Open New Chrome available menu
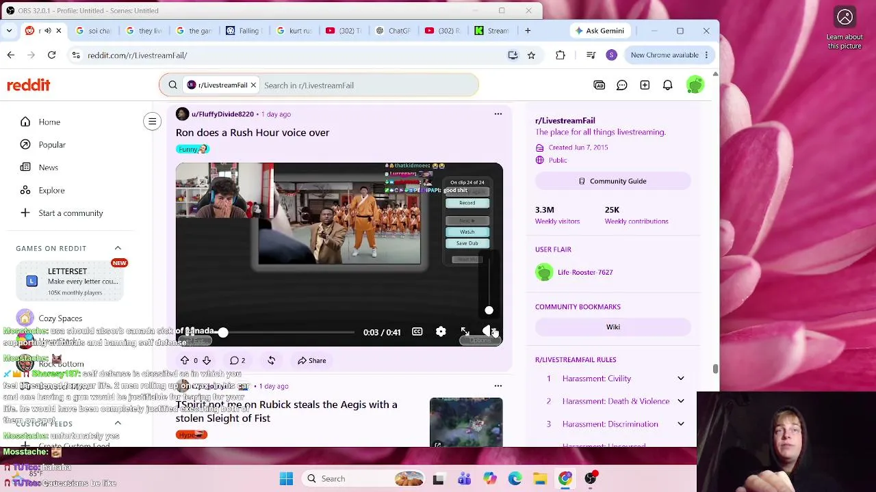The image size is (876, 492). click(x=669, y=55)
